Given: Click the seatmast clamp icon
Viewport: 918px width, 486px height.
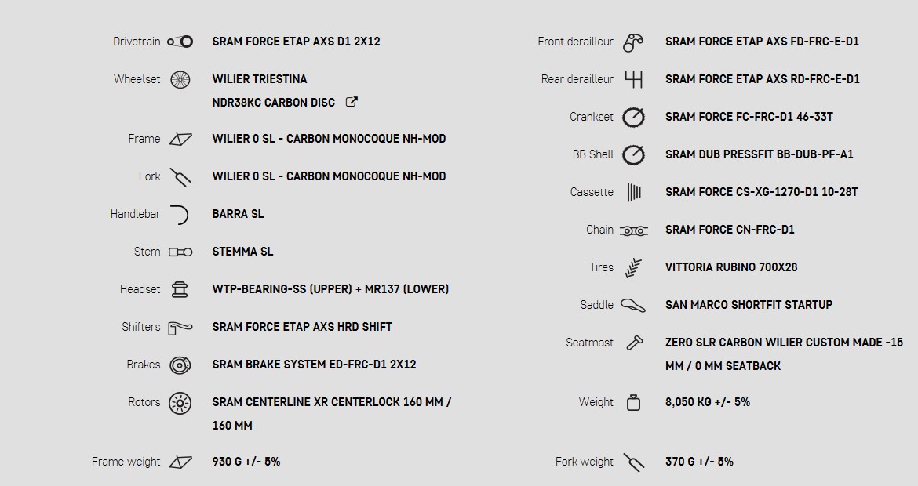Looking at the screenshot, I should tap(633, 343).
